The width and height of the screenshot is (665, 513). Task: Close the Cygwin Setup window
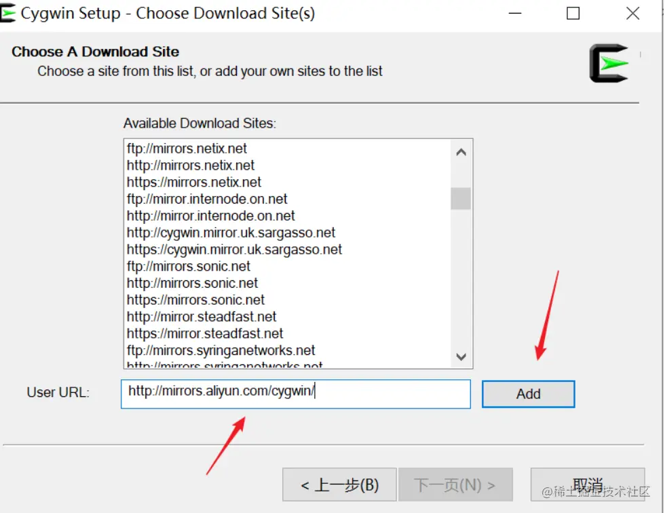632,14
